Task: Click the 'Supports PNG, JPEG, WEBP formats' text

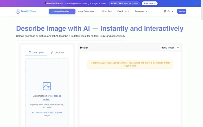Action: pyautogui.click(x=47, y=106)
